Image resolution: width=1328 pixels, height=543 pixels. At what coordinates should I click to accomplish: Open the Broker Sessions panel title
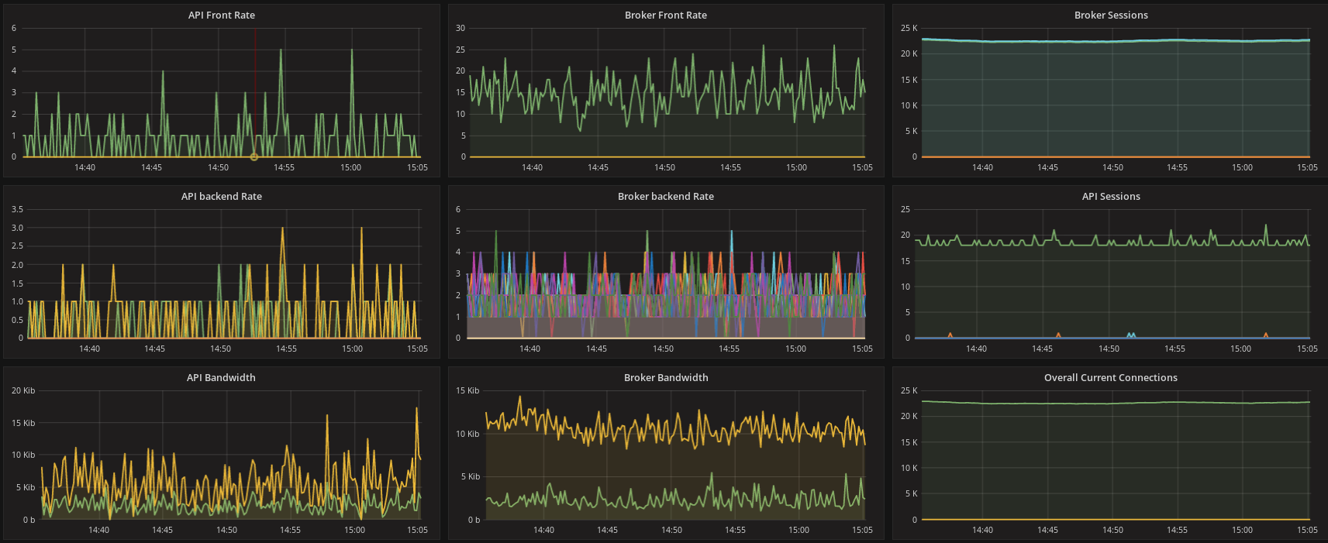[1111, 15]
